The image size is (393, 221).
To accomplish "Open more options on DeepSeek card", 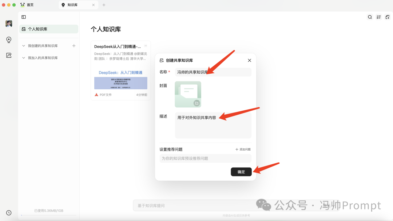I will [x=146, y=46].
